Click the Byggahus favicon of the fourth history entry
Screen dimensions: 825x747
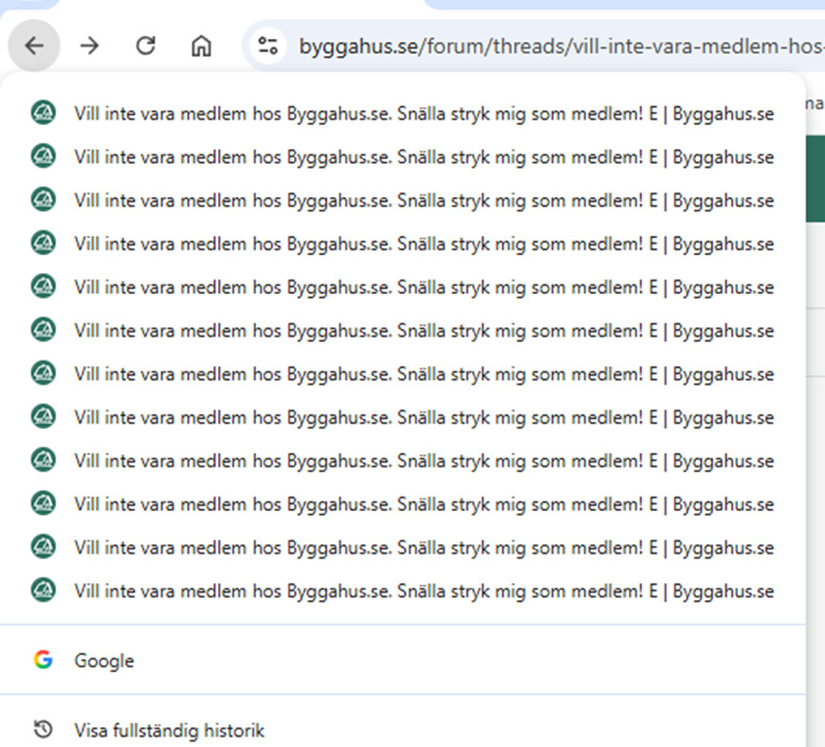43,244
